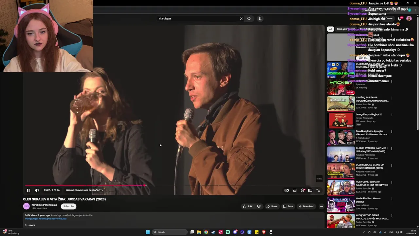
Task: Open Kūrybinis Potencialas channel avatar
Action: tap(26, 206)
